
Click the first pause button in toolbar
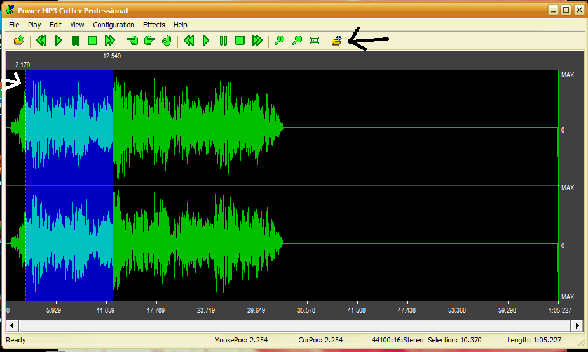(76, 41)
